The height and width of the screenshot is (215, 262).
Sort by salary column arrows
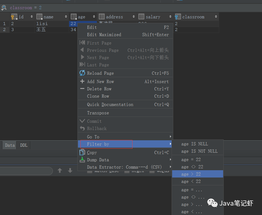coord(170,16)
